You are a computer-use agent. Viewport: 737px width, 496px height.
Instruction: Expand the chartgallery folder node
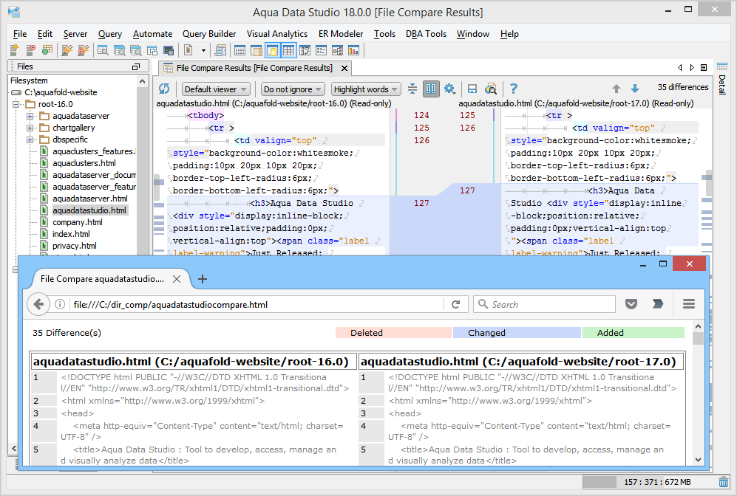point(30,128)
